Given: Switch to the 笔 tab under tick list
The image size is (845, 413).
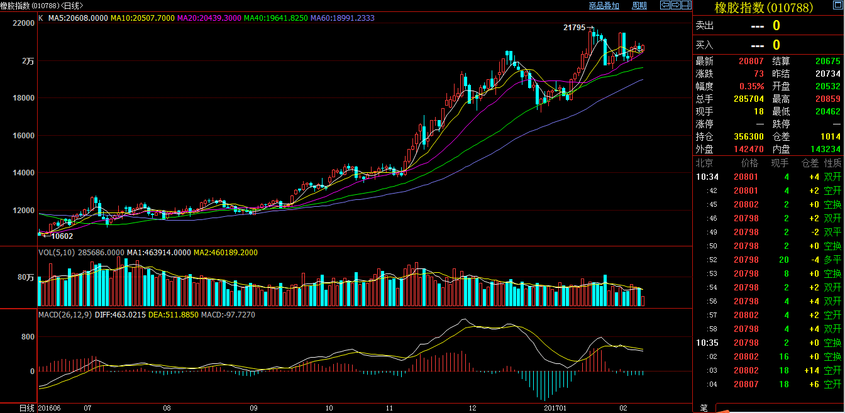Looking at the screenshot, I should coord(704,408).
